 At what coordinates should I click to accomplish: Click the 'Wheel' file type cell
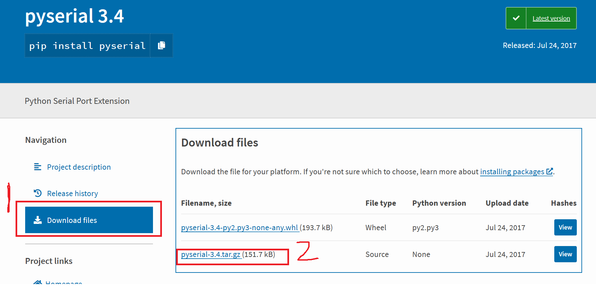[x=376, y=228]
